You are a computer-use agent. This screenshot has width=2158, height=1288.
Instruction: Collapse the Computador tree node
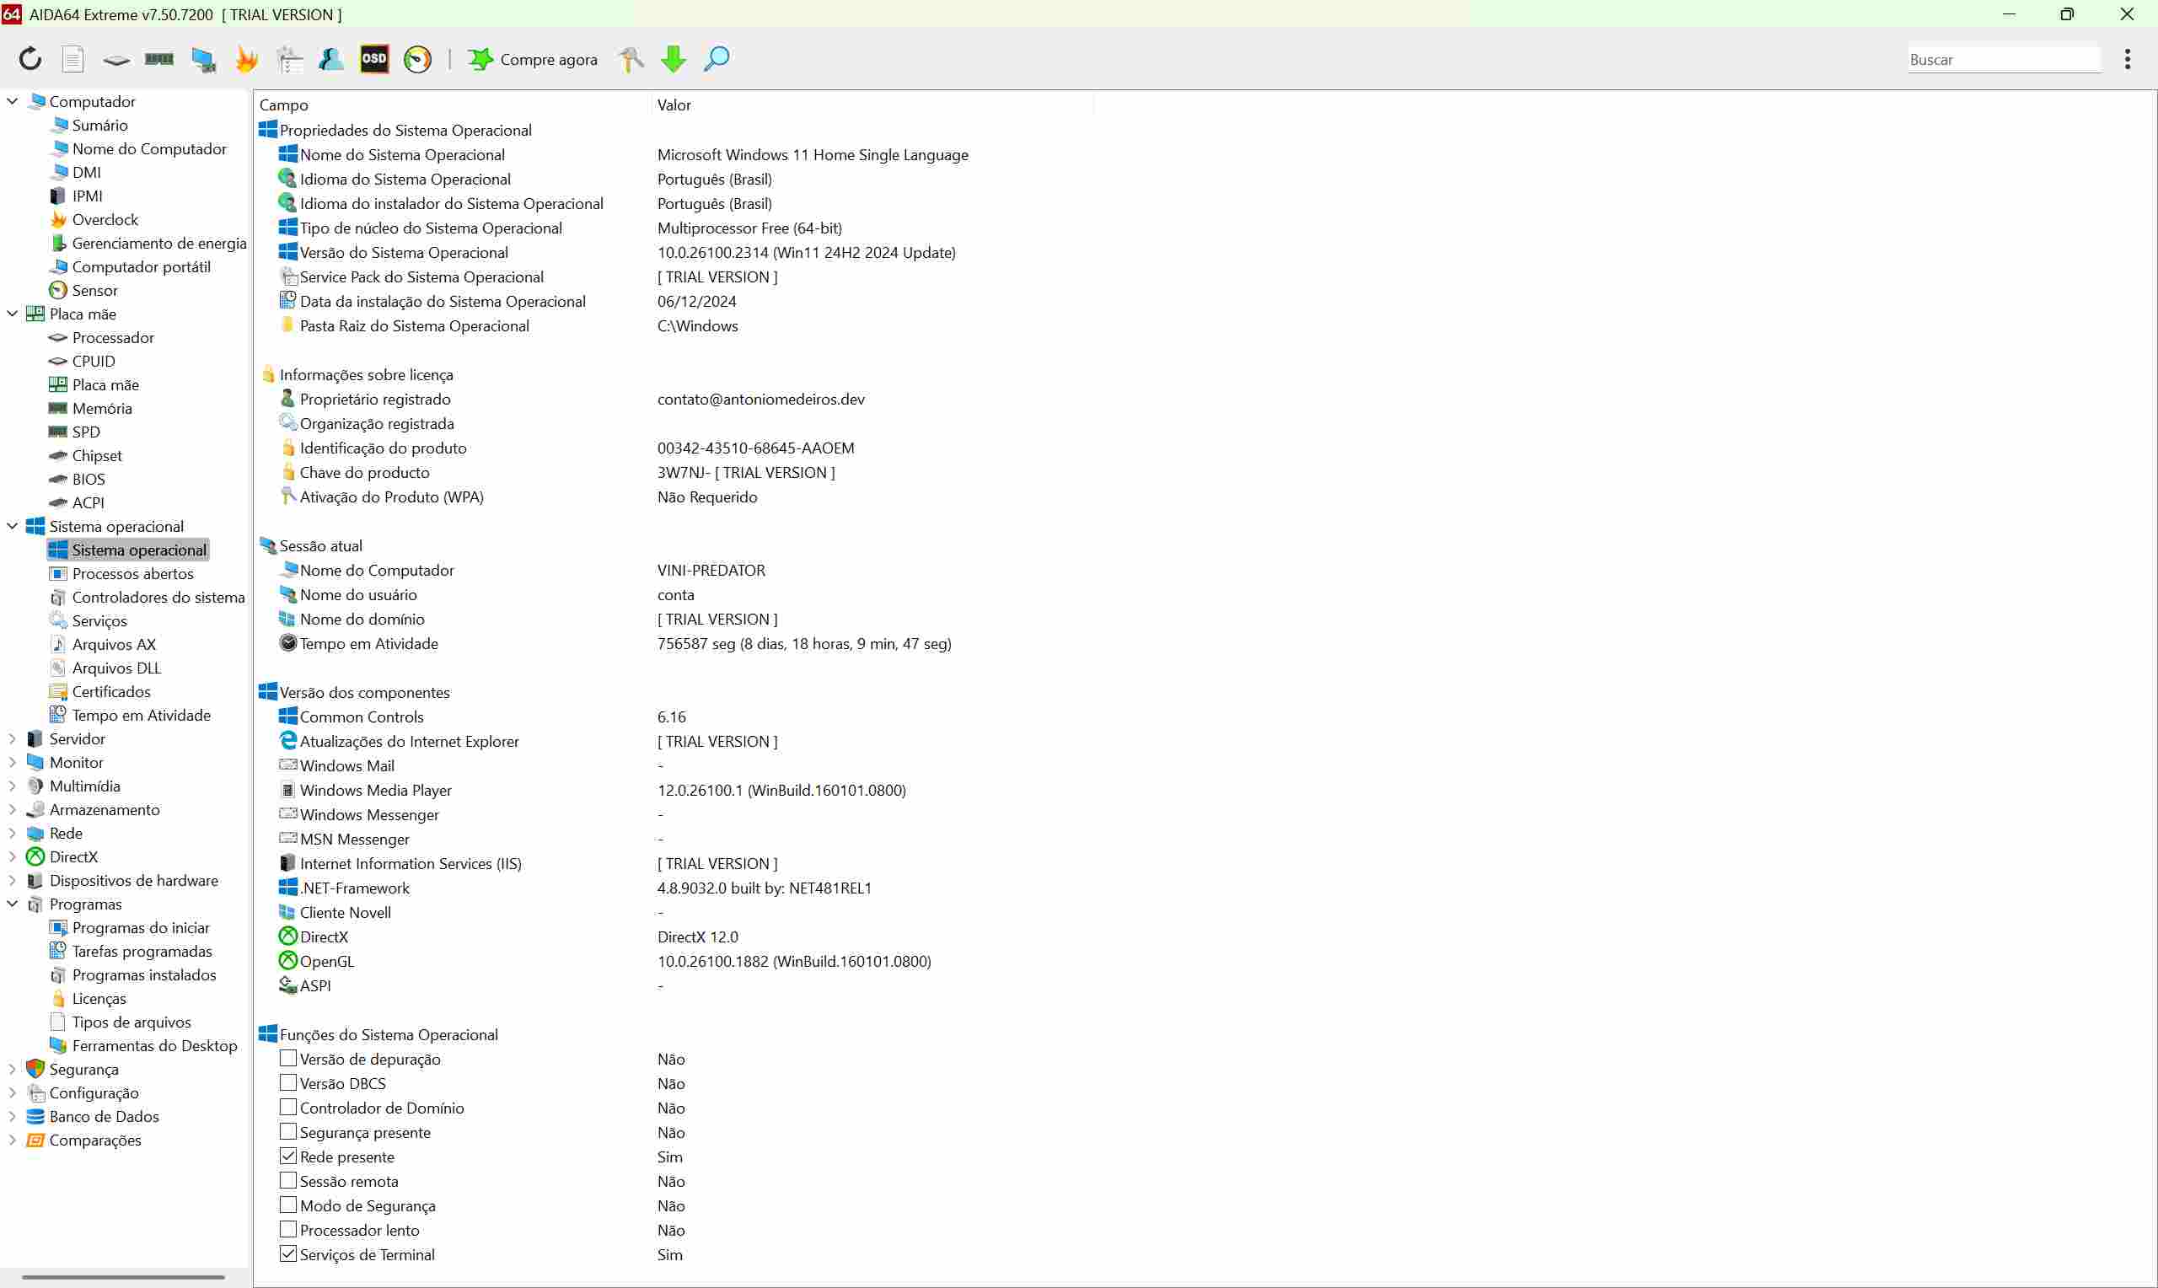12,100
